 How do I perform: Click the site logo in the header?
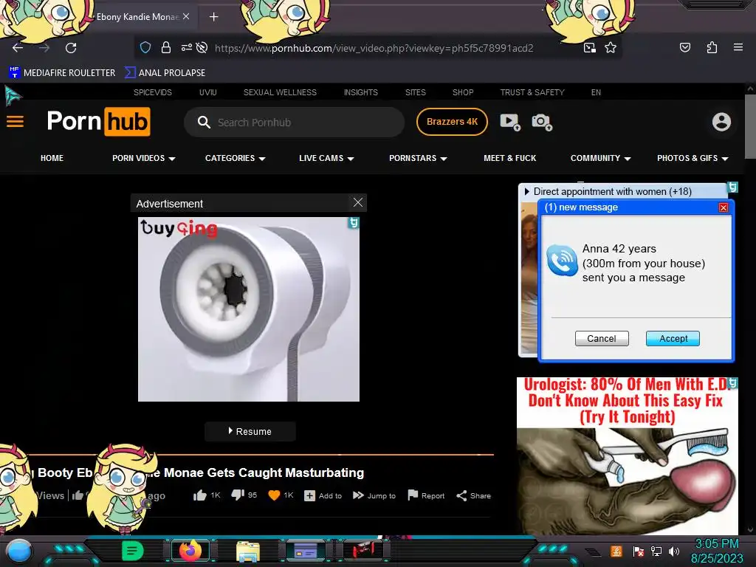click(x=98, y=122)
